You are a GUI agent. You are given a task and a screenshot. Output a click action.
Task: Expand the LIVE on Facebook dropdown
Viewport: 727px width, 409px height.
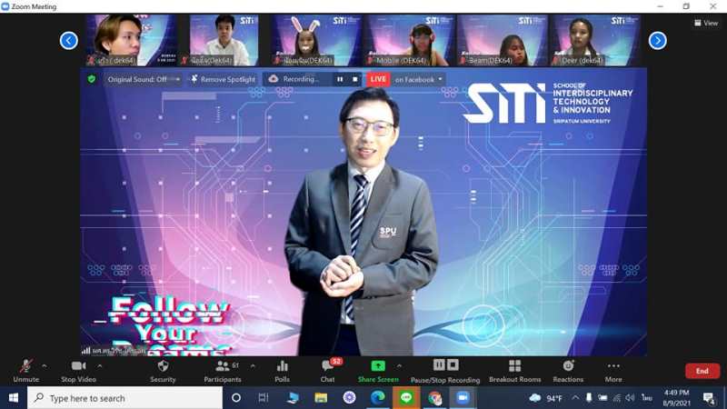pyautogui.click(x=441, y=79)
